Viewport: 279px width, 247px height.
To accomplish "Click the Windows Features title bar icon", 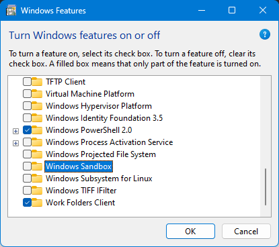I will click(11, 11).
